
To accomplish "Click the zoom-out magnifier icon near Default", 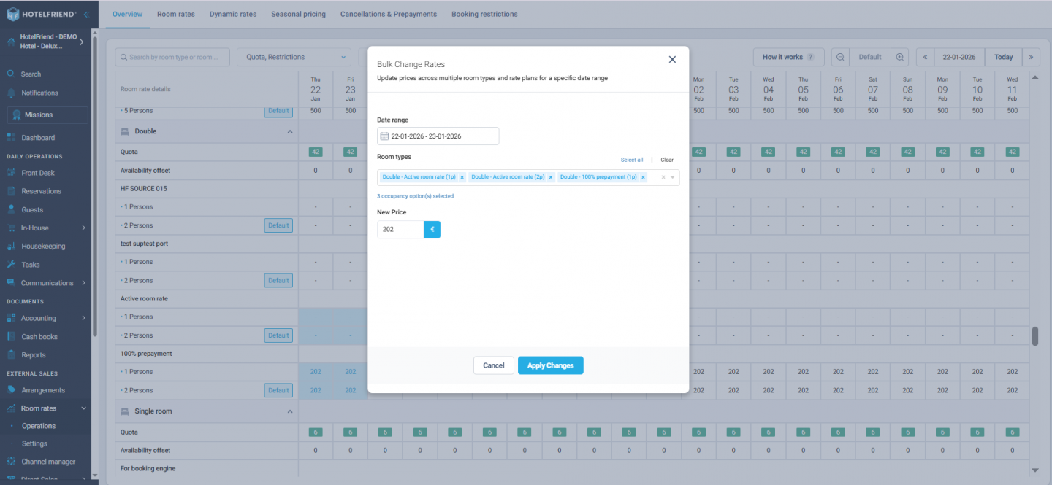I will [x=839, y=57].
